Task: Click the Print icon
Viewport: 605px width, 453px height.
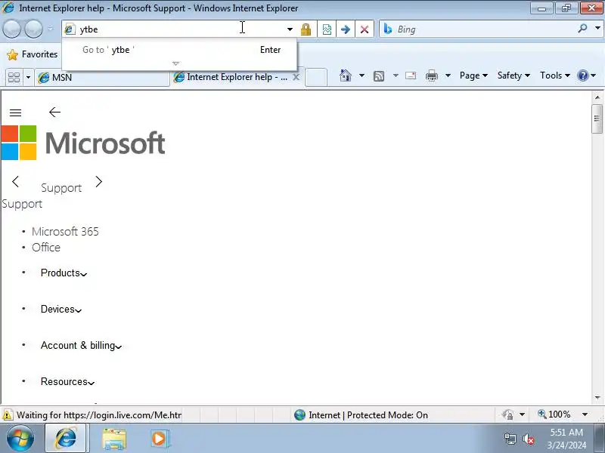Action: (x=431, y=75)
